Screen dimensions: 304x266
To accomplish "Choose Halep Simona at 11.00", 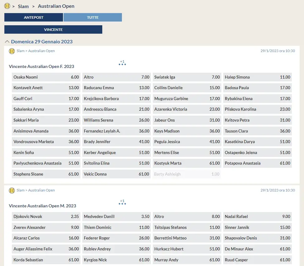I will point(258,77).
